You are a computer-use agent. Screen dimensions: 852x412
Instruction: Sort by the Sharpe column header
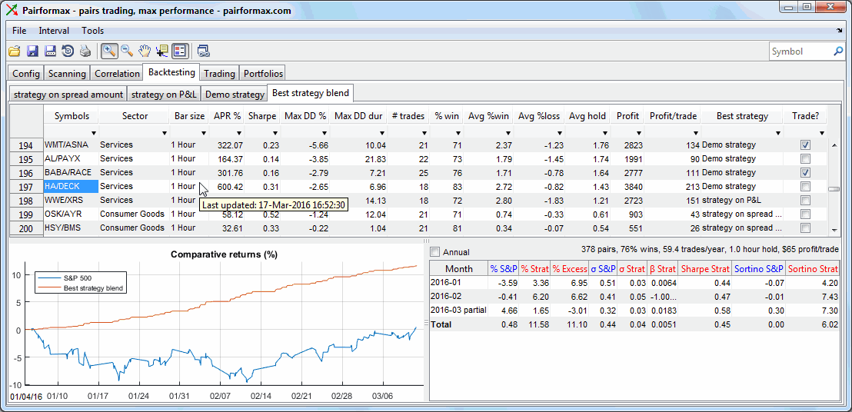click(262, 116)
